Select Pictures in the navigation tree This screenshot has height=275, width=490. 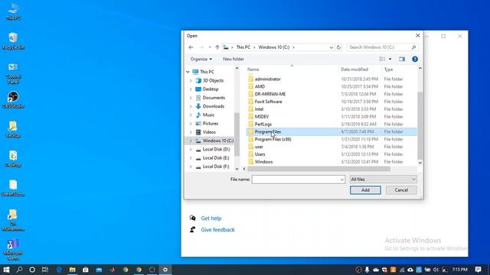(x=211, y=124)
